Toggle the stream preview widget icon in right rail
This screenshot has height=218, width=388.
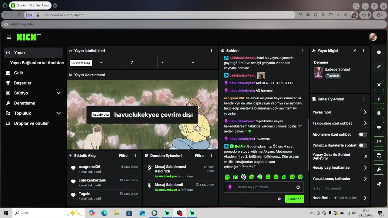[379, 85]
